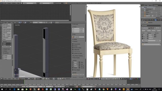
Task: Click Loop Cut and Slide button
Action: click(7, 29)
